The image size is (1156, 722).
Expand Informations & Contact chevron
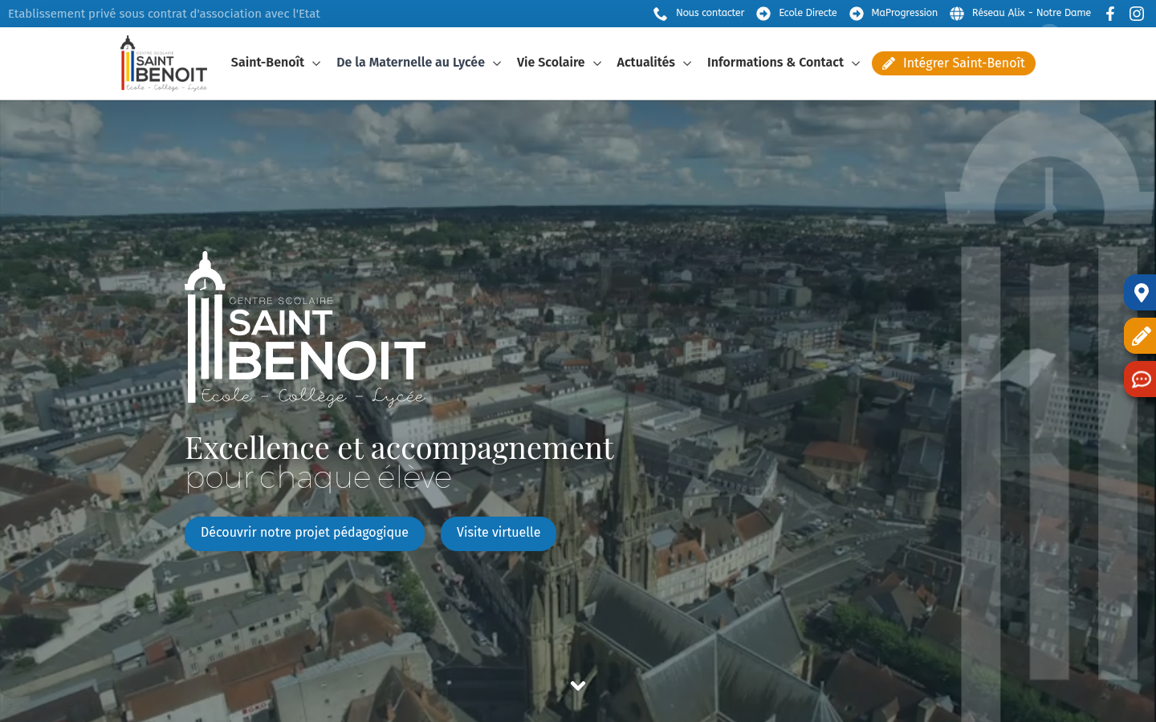[x=856, y=63]
